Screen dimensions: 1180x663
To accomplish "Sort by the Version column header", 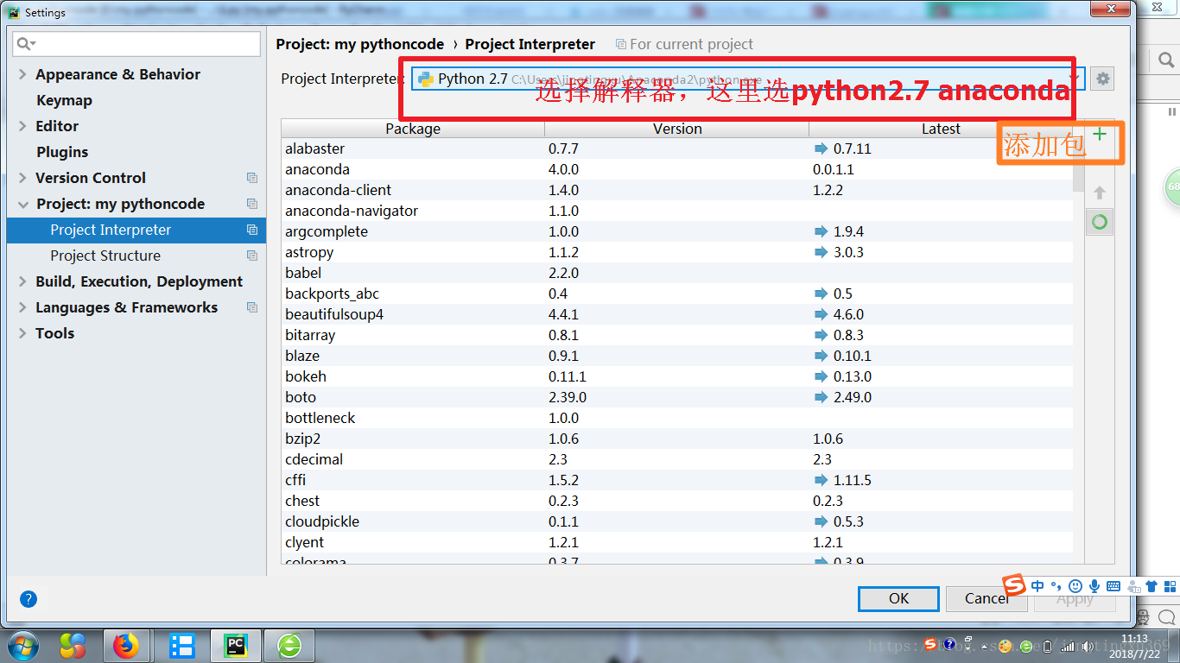I will point(677,129).
